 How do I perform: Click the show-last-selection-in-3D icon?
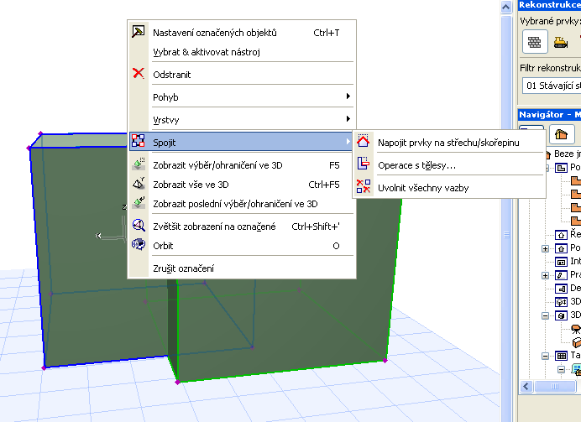[x=139, y=202]
